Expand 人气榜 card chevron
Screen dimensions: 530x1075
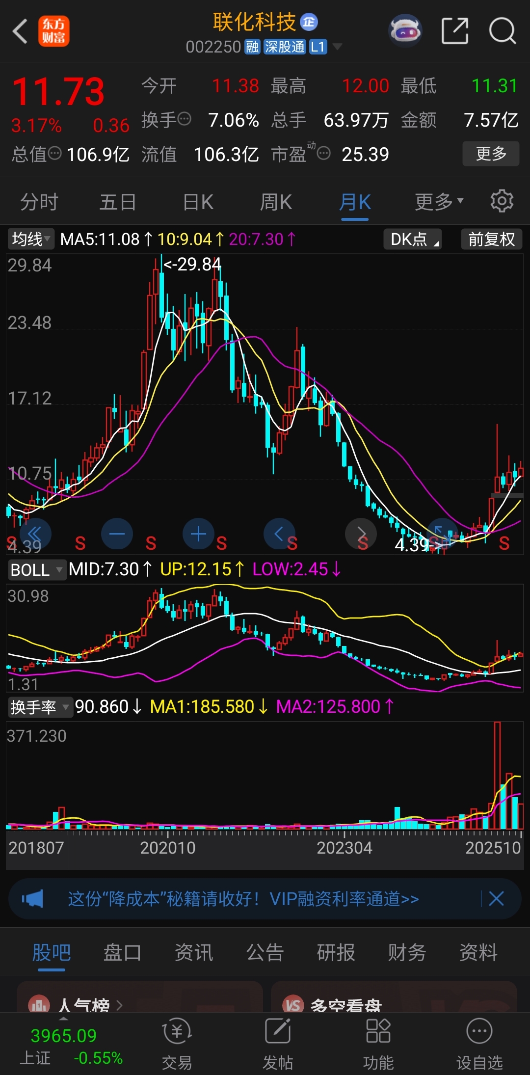pos(119,1005)
